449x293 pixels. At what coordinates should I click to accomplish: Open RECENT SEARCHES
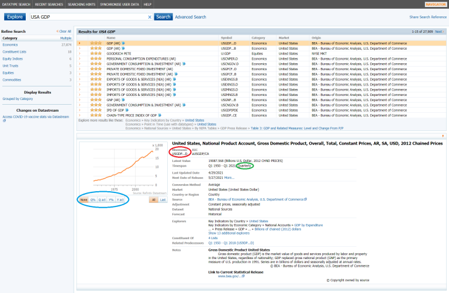tap(49, 4)
